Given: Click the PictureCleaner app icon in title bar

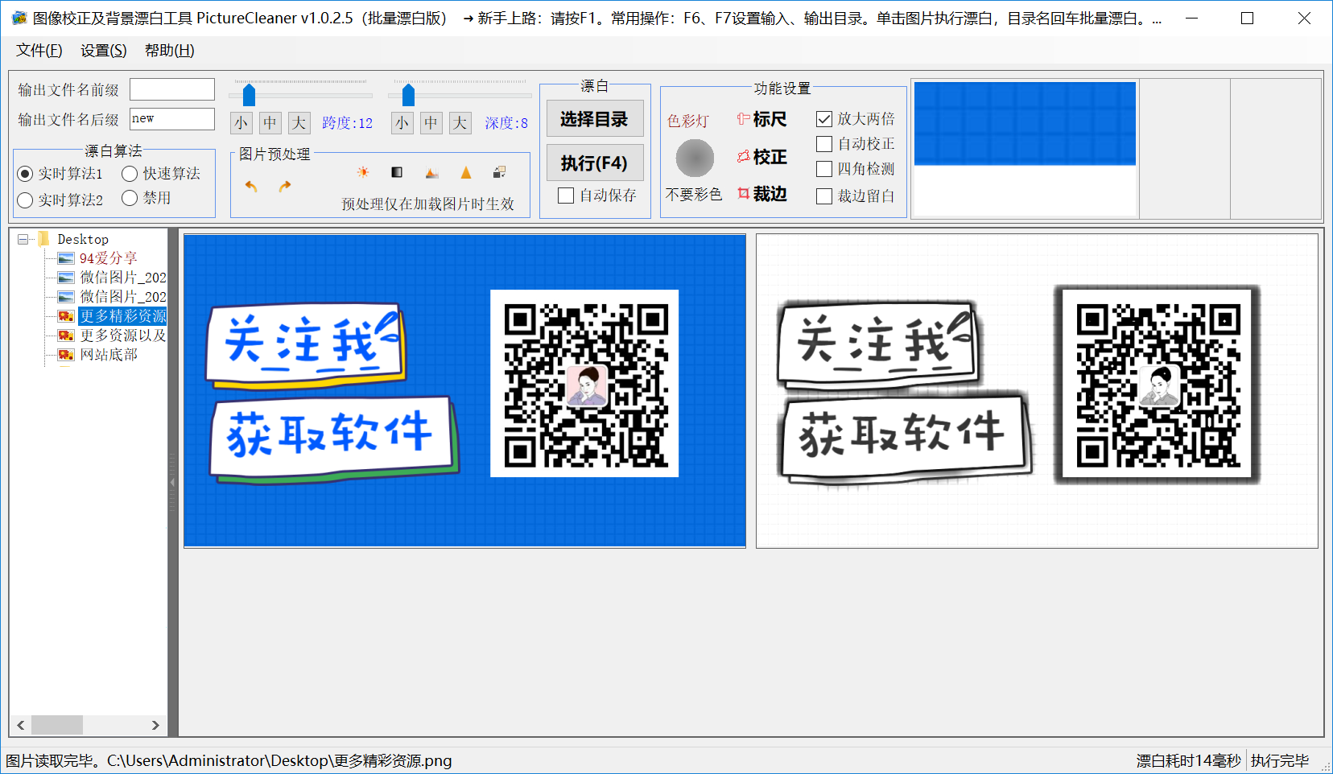Looking at the screenshot, I should [x=19, y=18].
